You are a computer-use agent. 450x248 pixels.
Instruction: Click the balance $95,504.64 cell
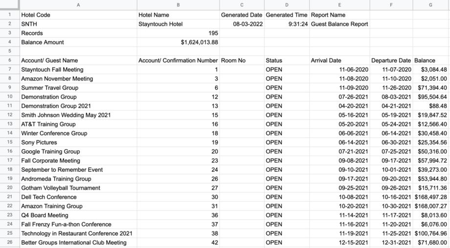(430, 97)
